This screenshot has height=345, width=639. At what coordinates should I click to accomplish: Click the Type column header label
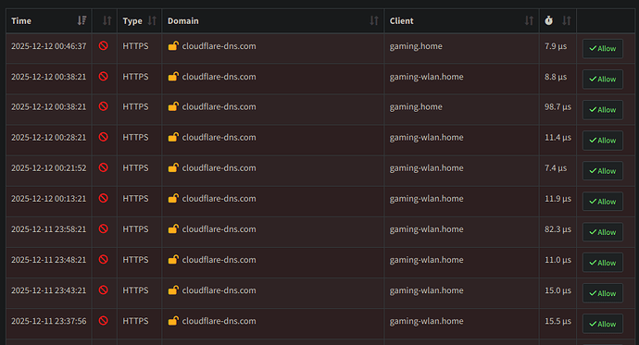point(132,21)
